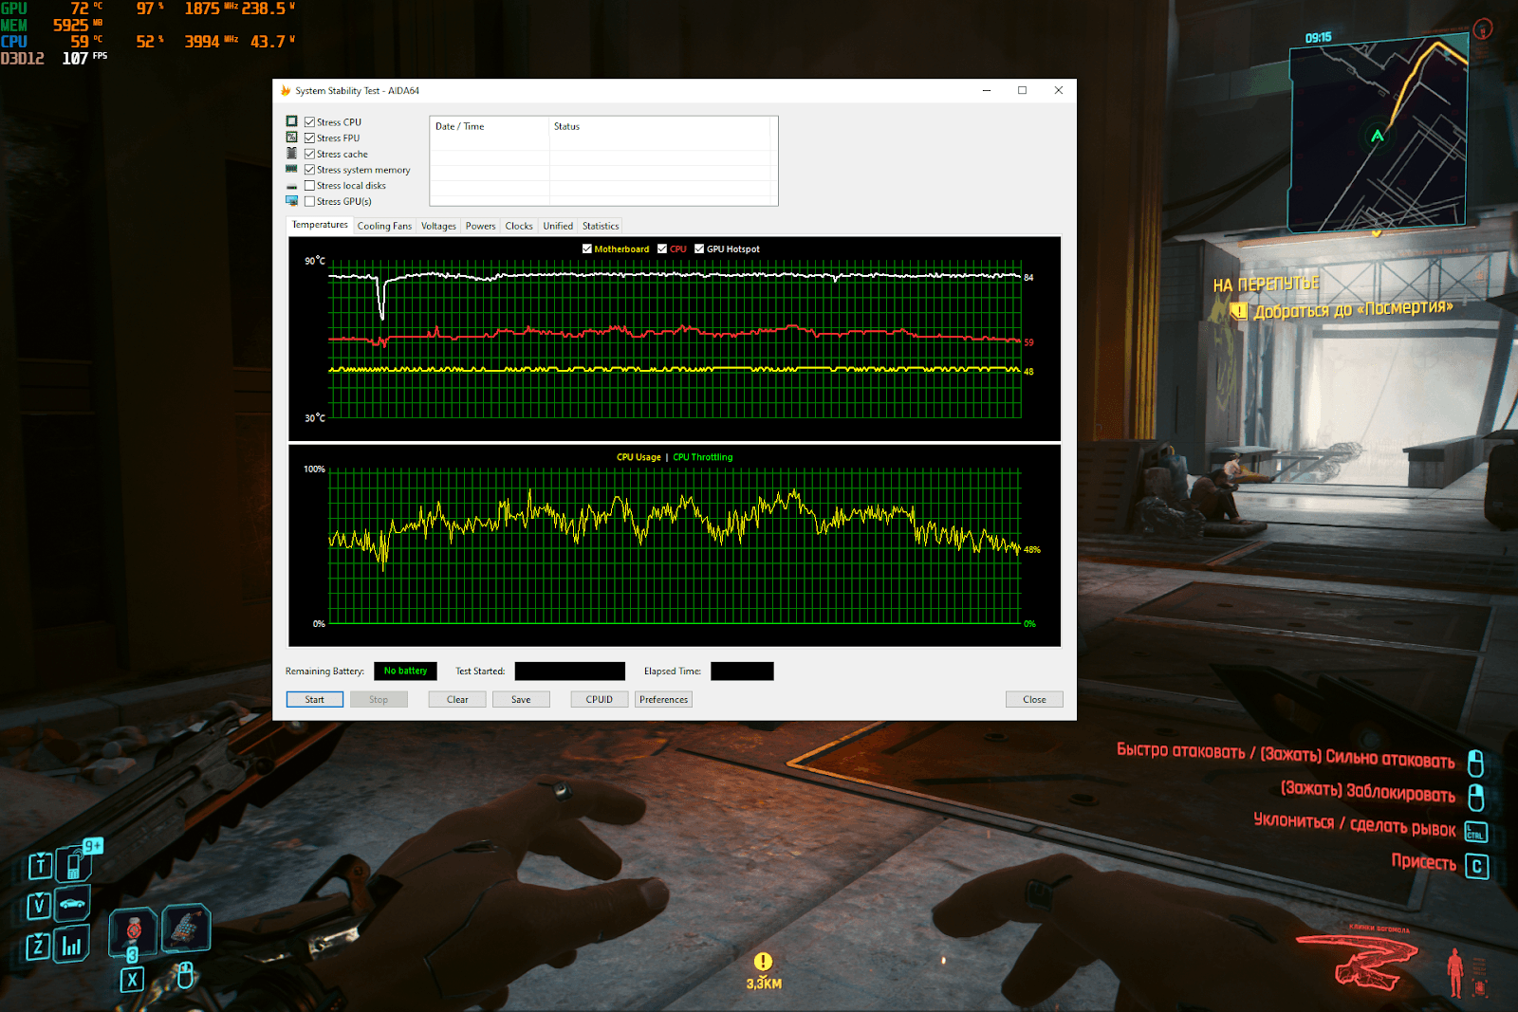The height and width of the screenshot is (1012, 1518).
Task: Uncheck the Stress cache checkbox
Action: click(x=309, y=154)
